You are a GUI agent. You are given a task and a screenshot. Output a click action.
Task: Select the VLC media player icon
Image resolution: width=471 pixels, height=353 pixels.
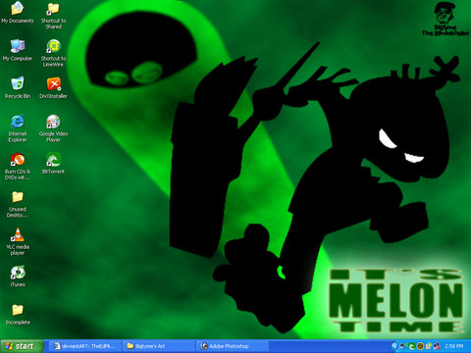pyautogui.click(x=18, y=241)
